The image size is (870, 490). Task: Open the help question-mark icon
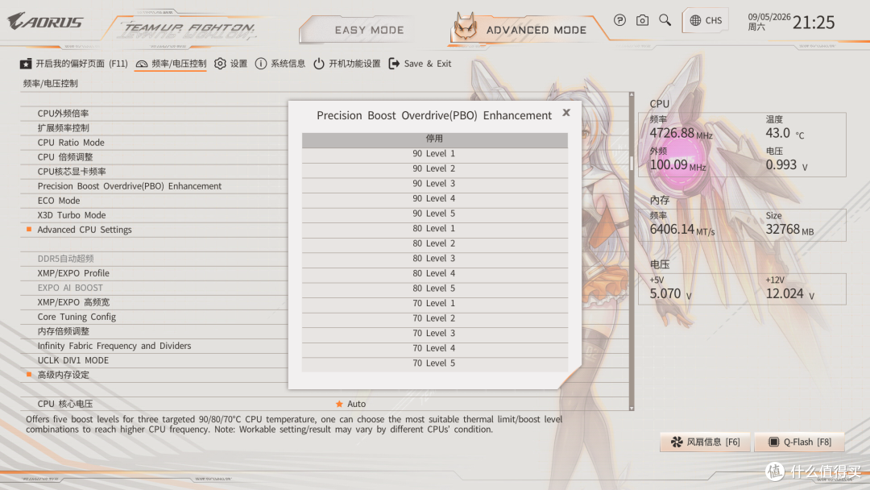pos(619,20)
